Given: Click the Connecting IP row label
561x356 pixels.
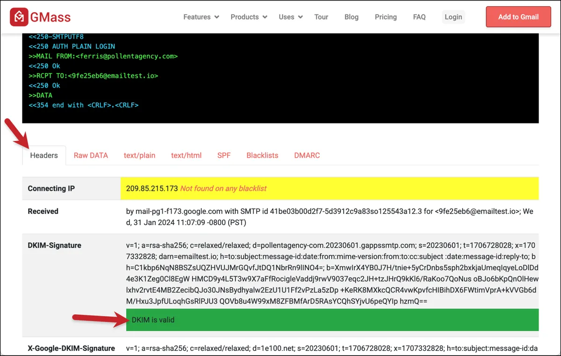Looking at the screenshot, I should click(51, 189).
